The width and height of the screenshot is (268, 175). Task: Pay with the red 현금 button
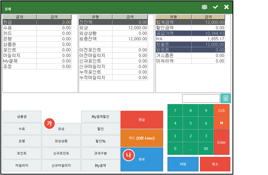point(142,120)
